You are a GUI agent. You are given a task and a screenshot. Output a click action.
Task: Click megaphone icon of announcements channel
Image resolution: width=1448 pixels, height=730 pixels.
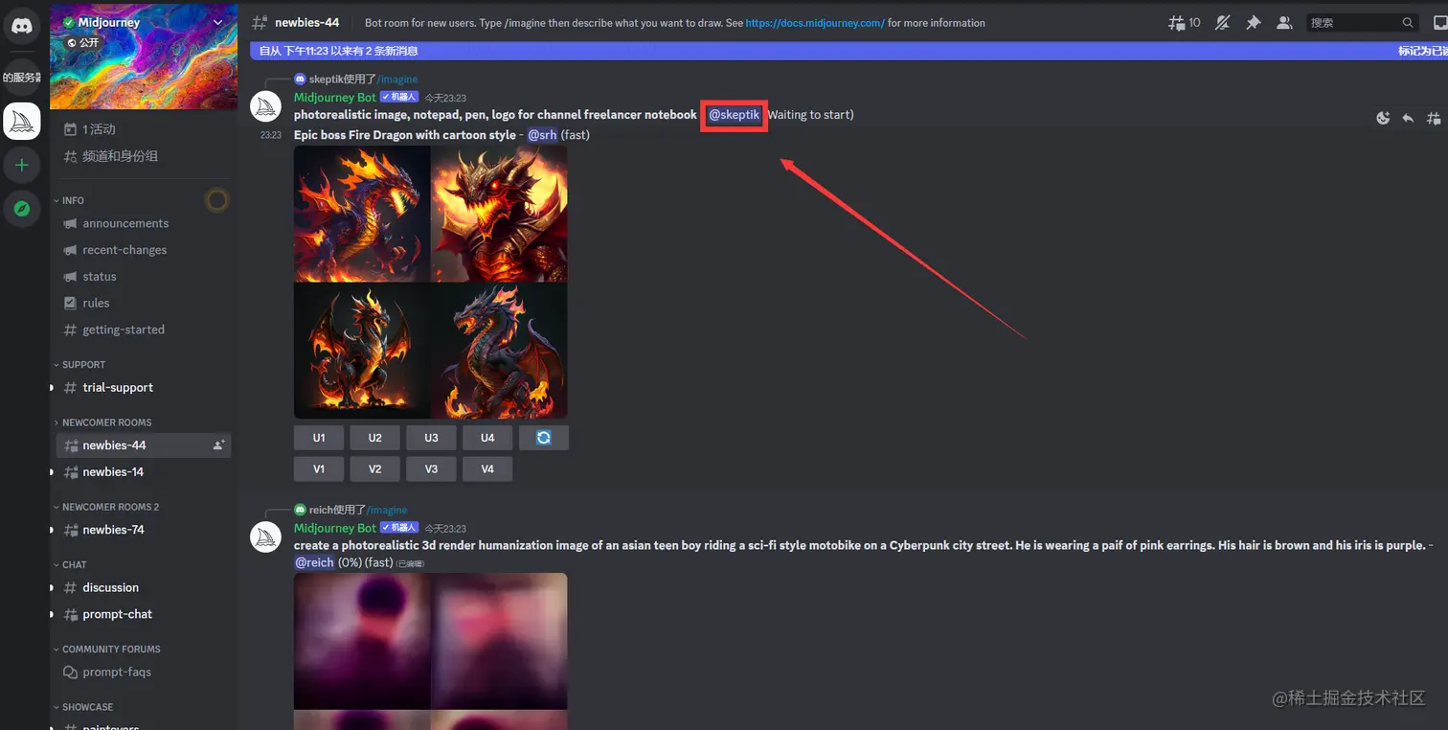(70, 223)
